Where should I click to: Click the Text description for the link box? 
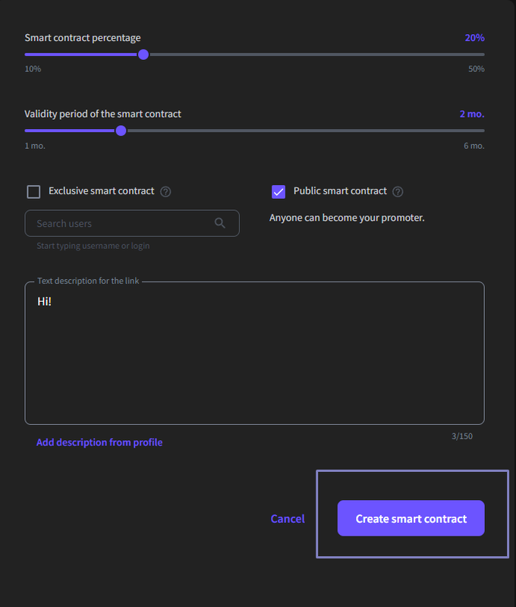pyautogui.click(x=254, y=353)
